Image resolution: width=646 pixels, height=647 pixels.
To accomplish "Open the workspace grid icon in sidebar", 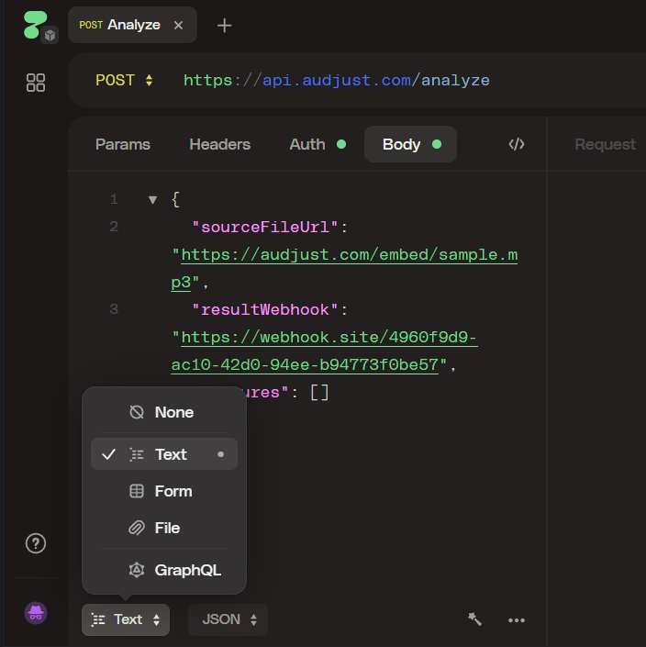I will 36,84.
